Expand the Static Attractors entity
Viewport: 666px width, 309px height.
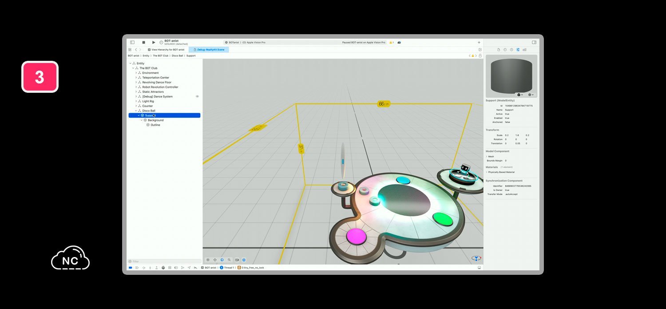136,92
